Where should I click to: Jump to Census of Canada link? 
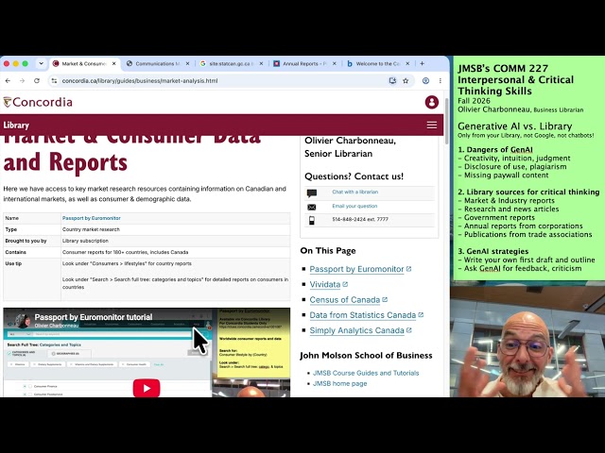point(344,300)
